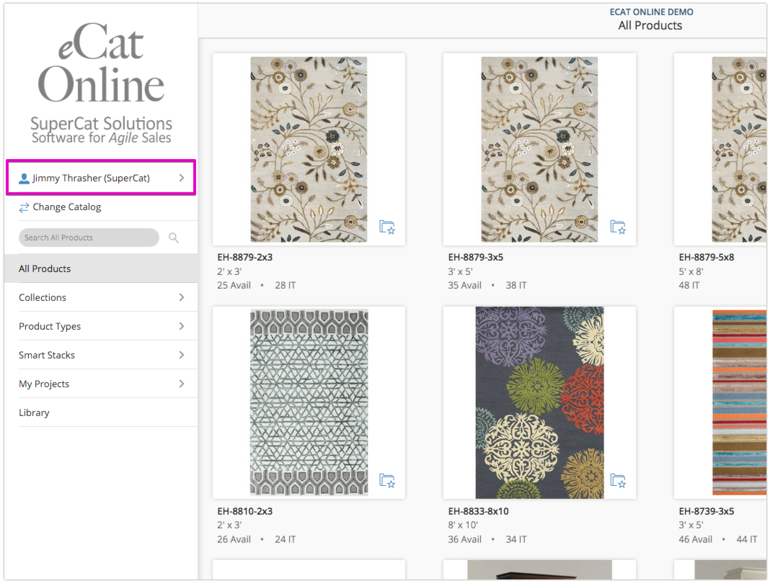Click the EH-8879-3x5 product name
This screenshot has height=583, width=770.
point(476,258)
